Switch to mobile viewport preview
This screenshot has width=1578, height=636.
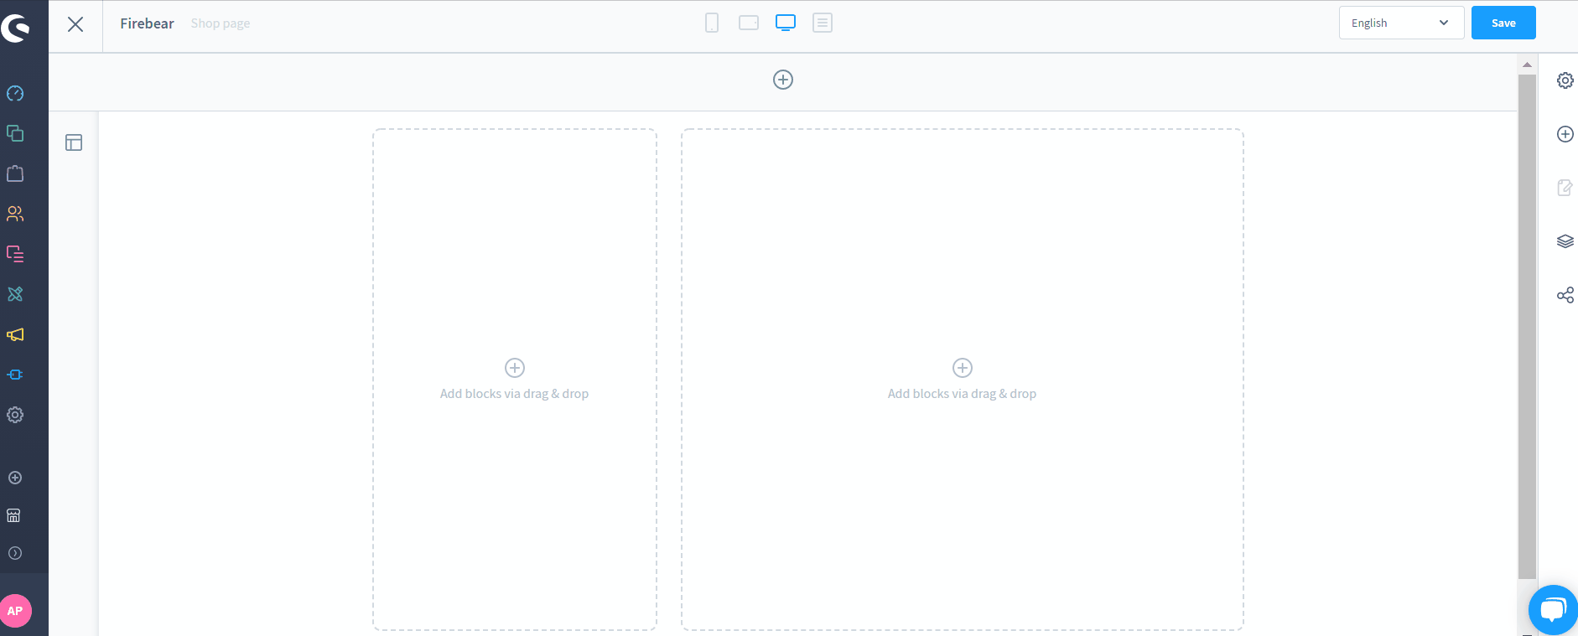(712, 23)
